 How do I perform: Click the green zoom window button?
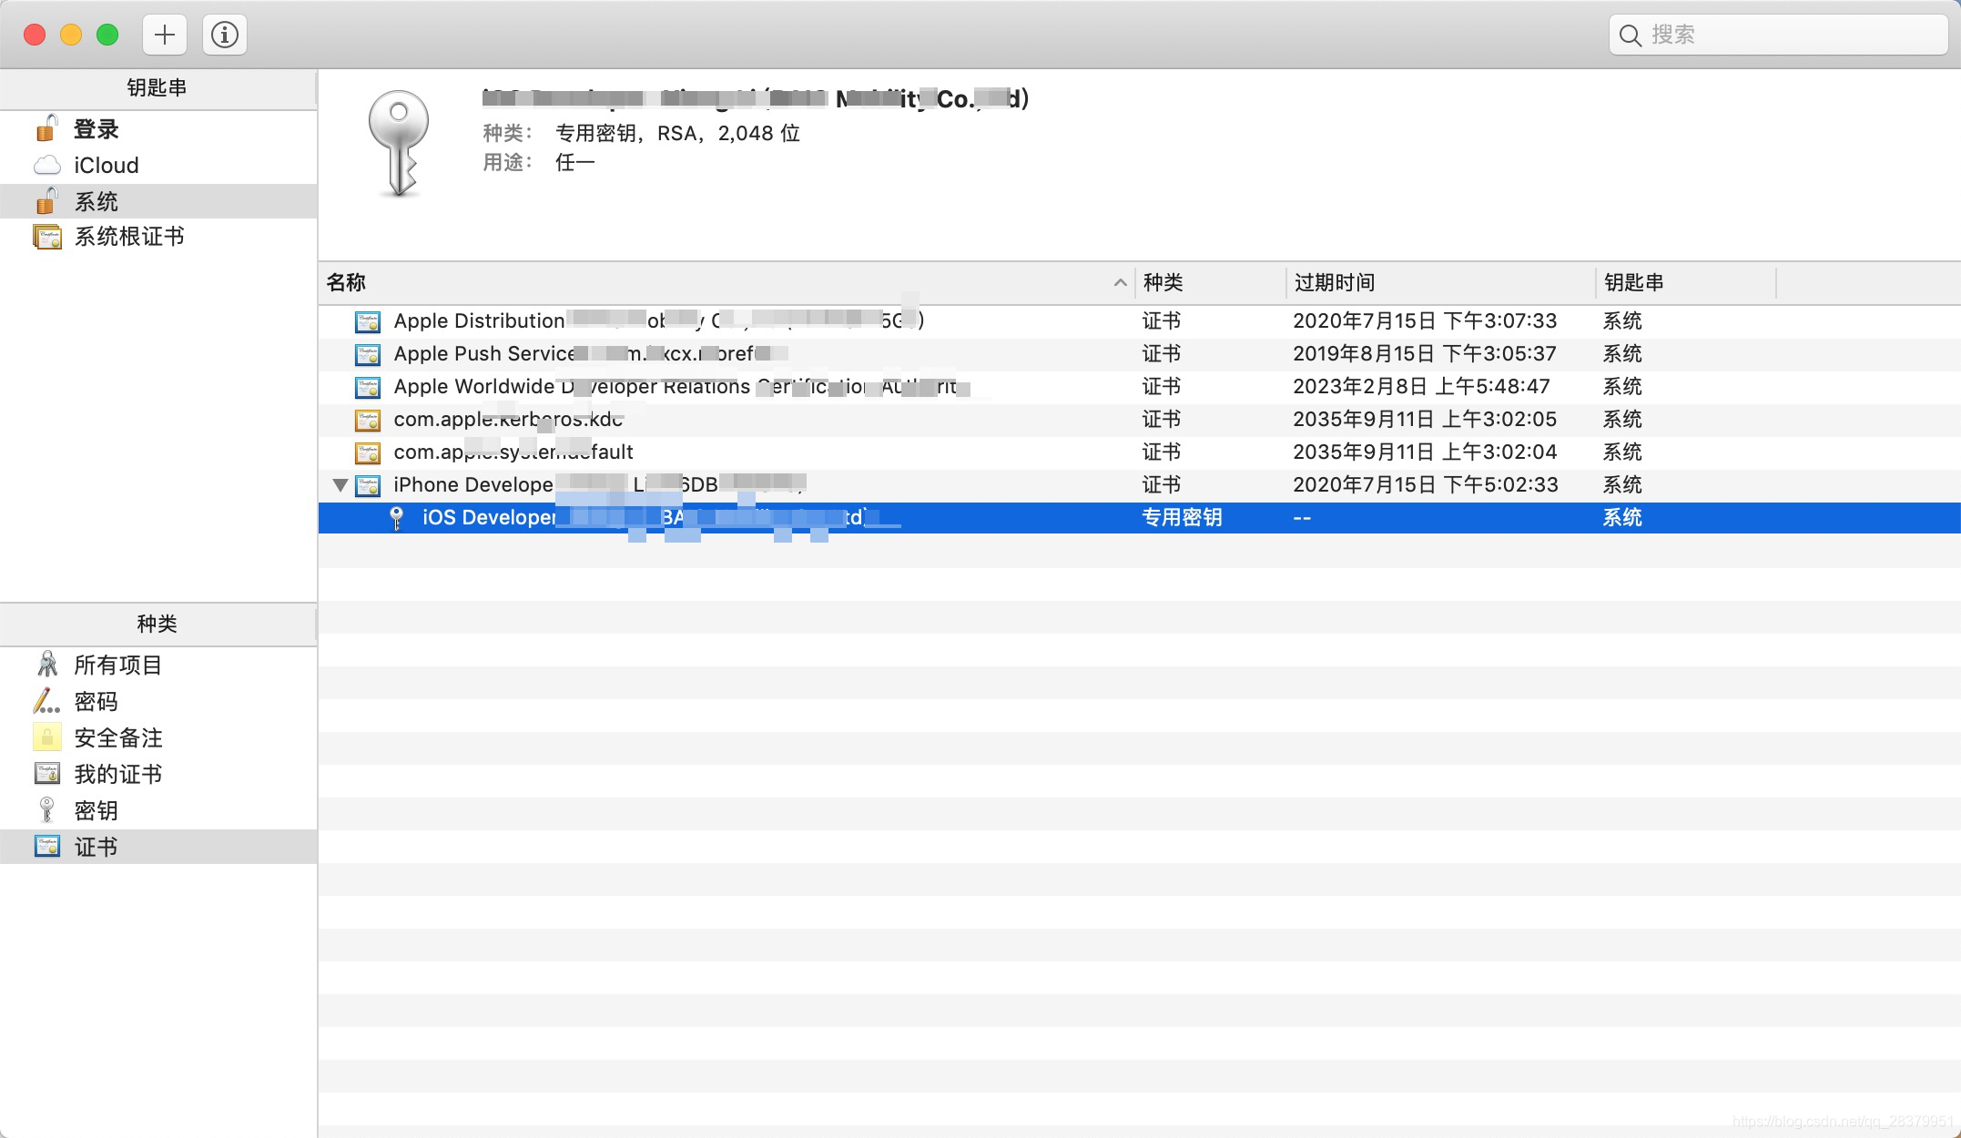pos(107,35)
